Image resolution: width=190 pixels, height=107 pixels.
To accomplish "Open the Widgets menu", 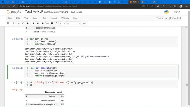I will tap(65, 18).
